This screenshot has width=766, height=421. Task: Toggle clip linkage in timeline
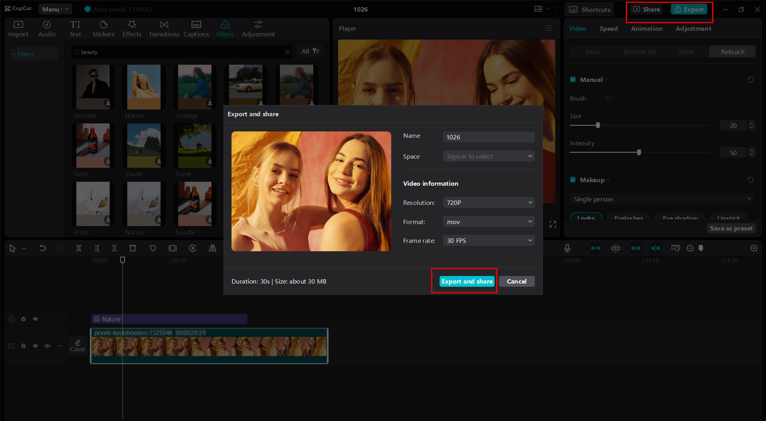[x=636, y=248]
